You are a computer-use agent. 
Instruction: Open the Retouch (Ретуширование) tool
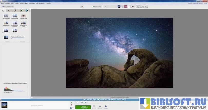pyautogui.click(x=6, y=31)
